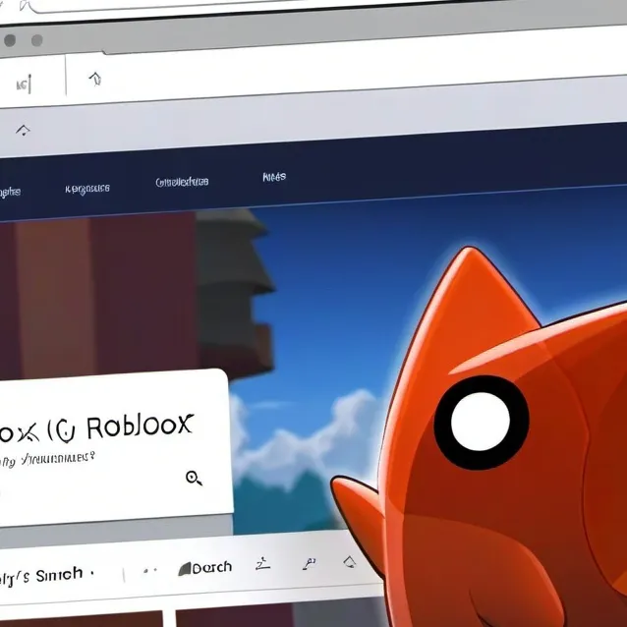Click the diamond icon at the lower toolbar end

click(x=349, y=562)
